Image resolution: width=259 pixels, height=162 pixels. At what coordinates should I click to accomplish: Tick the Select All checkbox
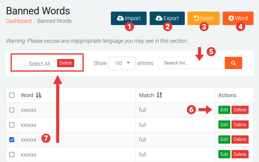21,63
